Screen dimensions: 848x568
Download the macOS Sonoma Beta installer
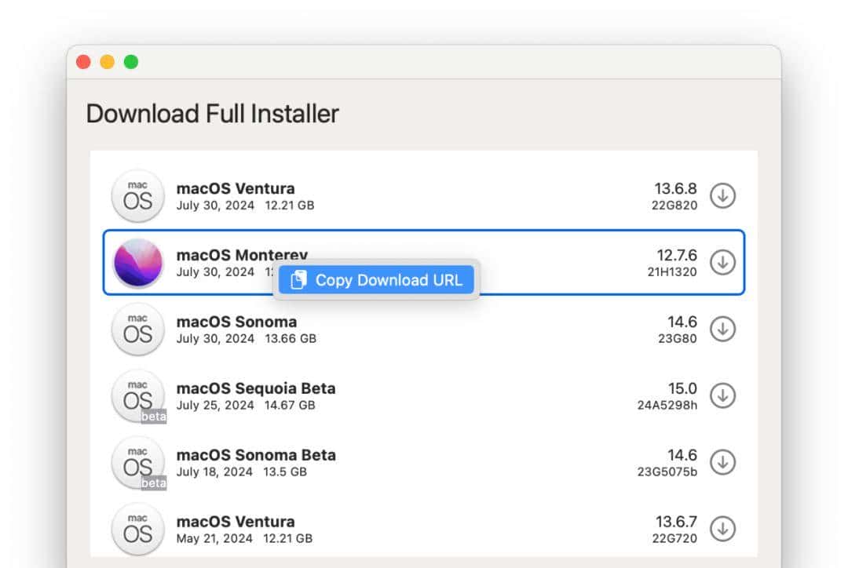(x=722, y=462)
